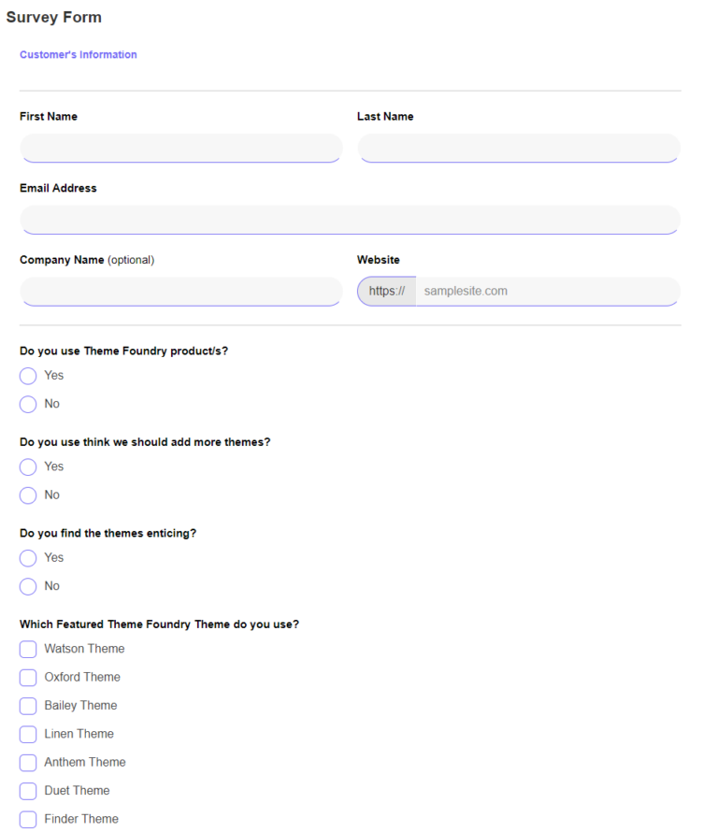Open the Customer's Information link
The height and width of the screenshot is (832, 718).
click(x=78, y=54)
